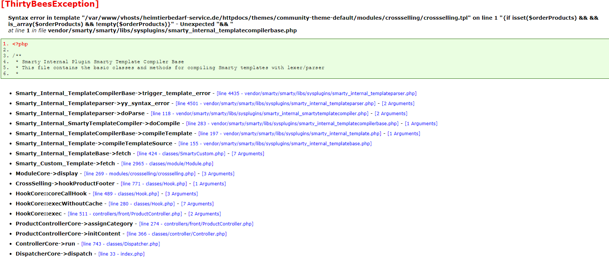Click the line 33 index.php link
Image resolution: width=609 pixels, height=263 pixels.
[122, 254]
